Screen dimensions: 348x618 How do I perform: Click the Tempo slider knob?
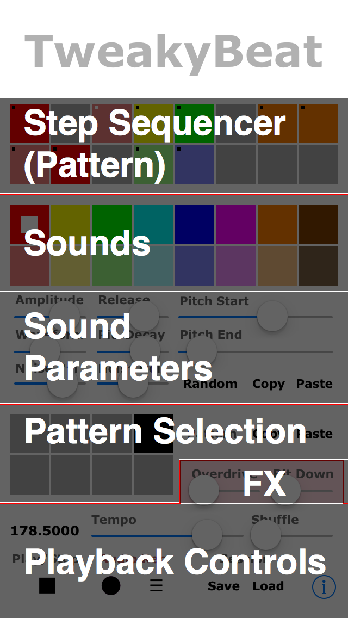(207, 535)
